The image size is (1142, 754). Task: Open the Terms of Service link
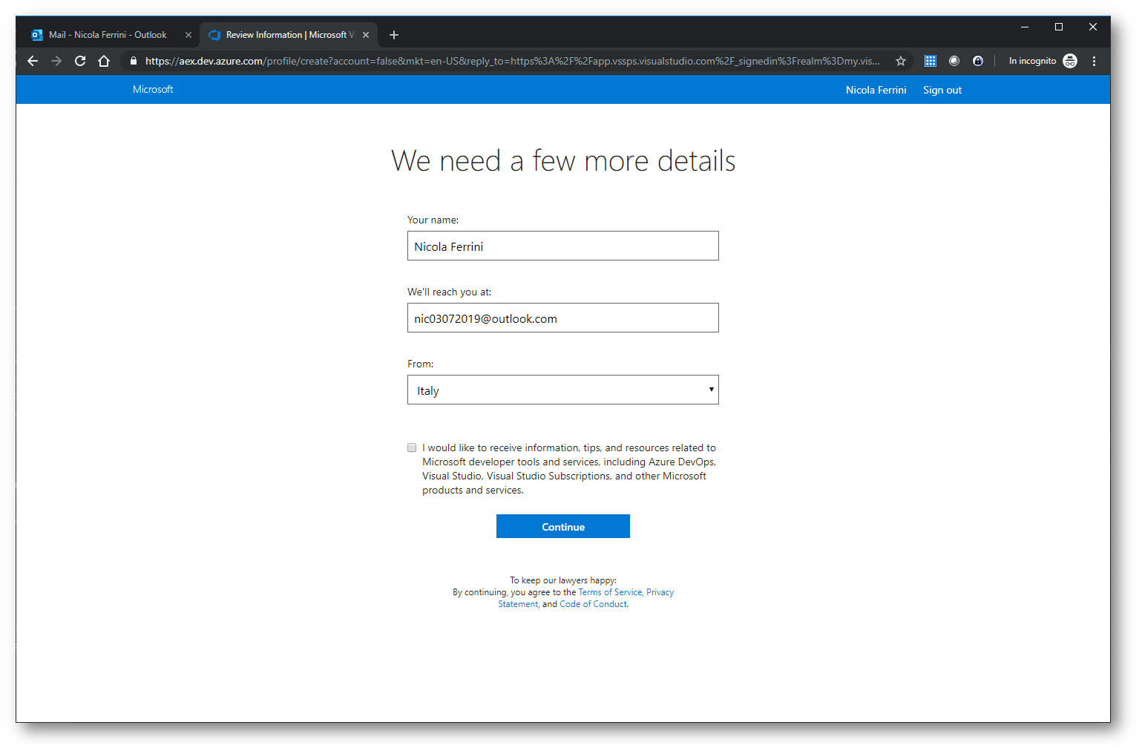(x=610, y=592)
